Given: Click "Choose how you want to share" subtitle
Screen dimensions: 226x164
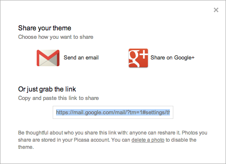Looking at the screenshot, I should pyautogui.click(x=56, y=37).
